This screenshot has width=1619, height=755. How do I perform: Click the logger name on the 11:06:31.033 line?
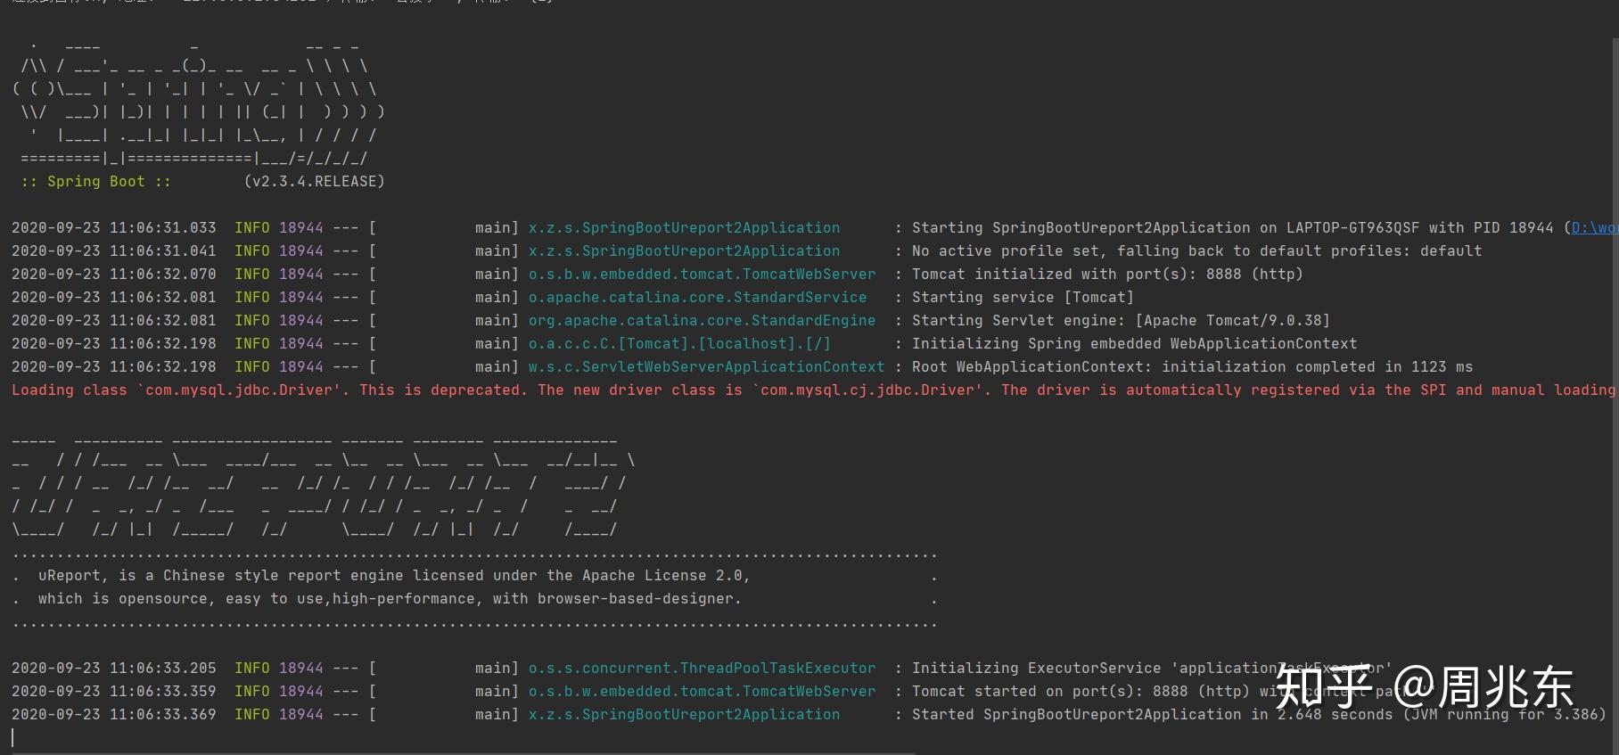point(684,228)
